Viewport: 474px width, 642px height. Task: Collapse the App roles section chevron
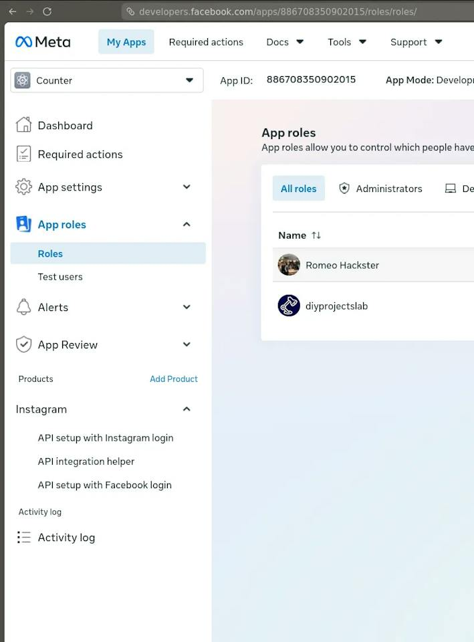pyautogui.click(x=187, y=224)
